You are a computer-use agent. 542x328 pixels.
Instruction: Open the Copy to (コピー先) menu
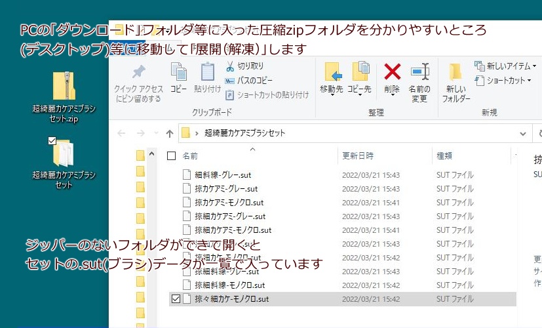[360, 78]
